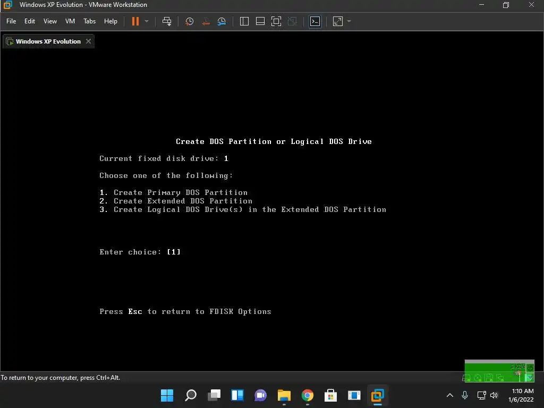This screenshot has width=544, height=408.
Task: Open the snapshot manager
Action: click(x=222, y=21)
